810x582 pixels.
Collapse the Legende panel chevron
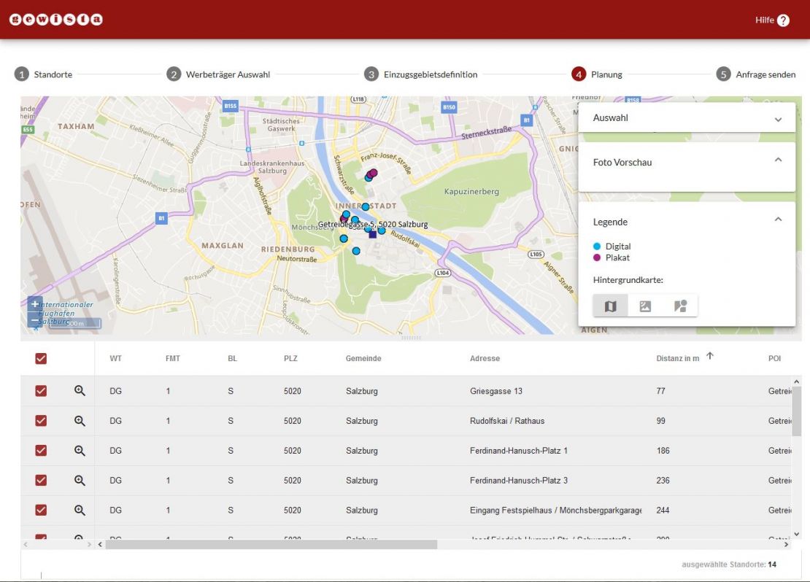(x=778, y=220)
